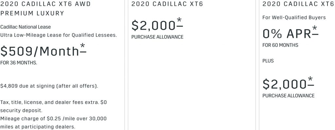Image resolution: width=335 pixels, height=130 pixels.
Task: Click the Ultra Low-Mileage Lease description line
Action: (x=59, y=35)
